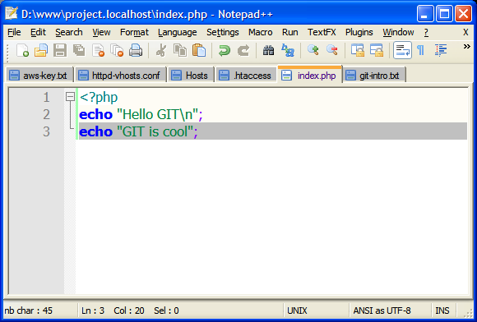Viewport: 477px width, 322px height.
Task: Click line number 3 in the margin
Action: pos(46,131)
